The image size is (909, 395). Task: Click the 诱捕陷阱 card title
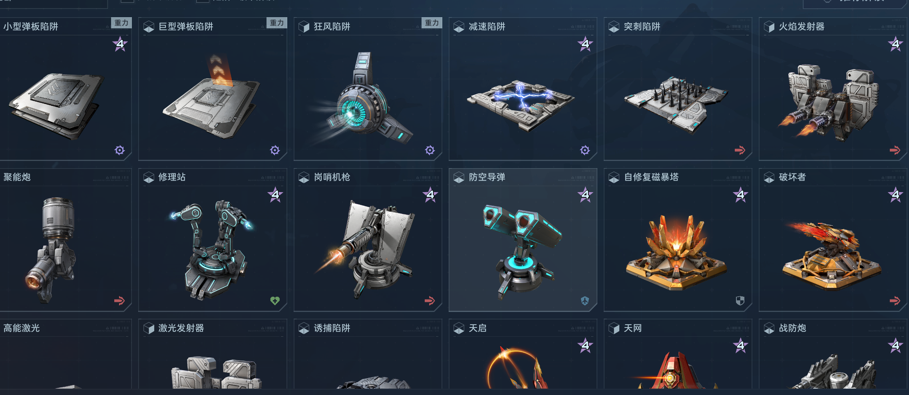332,328
